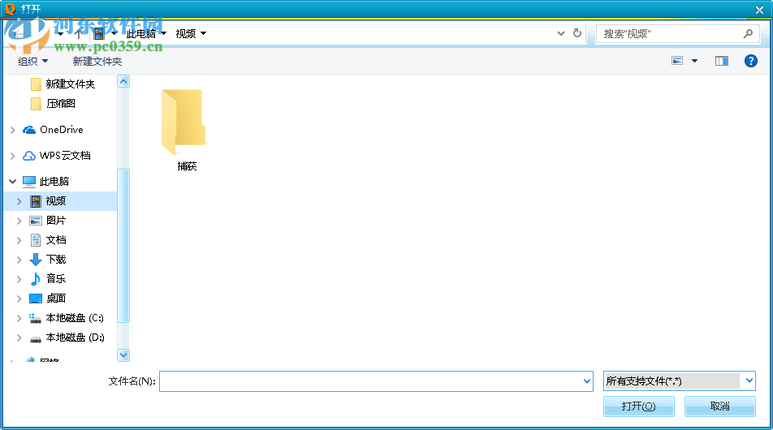Open the view options dropdown arrow
Image resolution: width=773 pixels, height=430 pixels.
pyautogui.click(x=694, y=61)
